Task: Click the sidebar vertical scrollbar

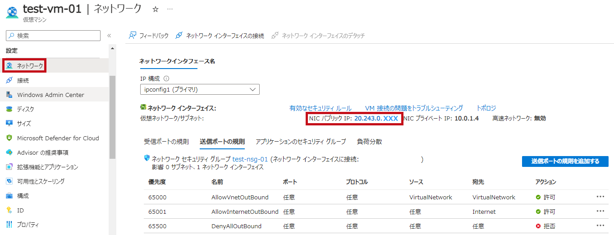Action: (112, 117)
